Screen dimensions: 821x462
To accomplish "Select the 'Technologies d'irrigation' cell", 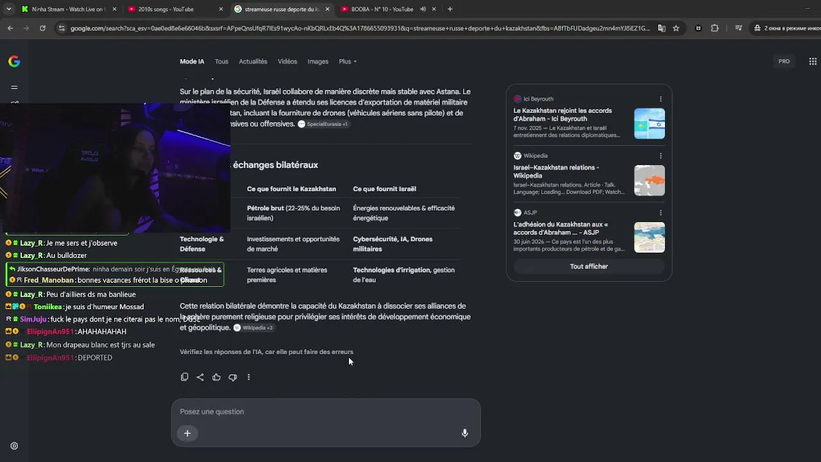I will 403,275.
